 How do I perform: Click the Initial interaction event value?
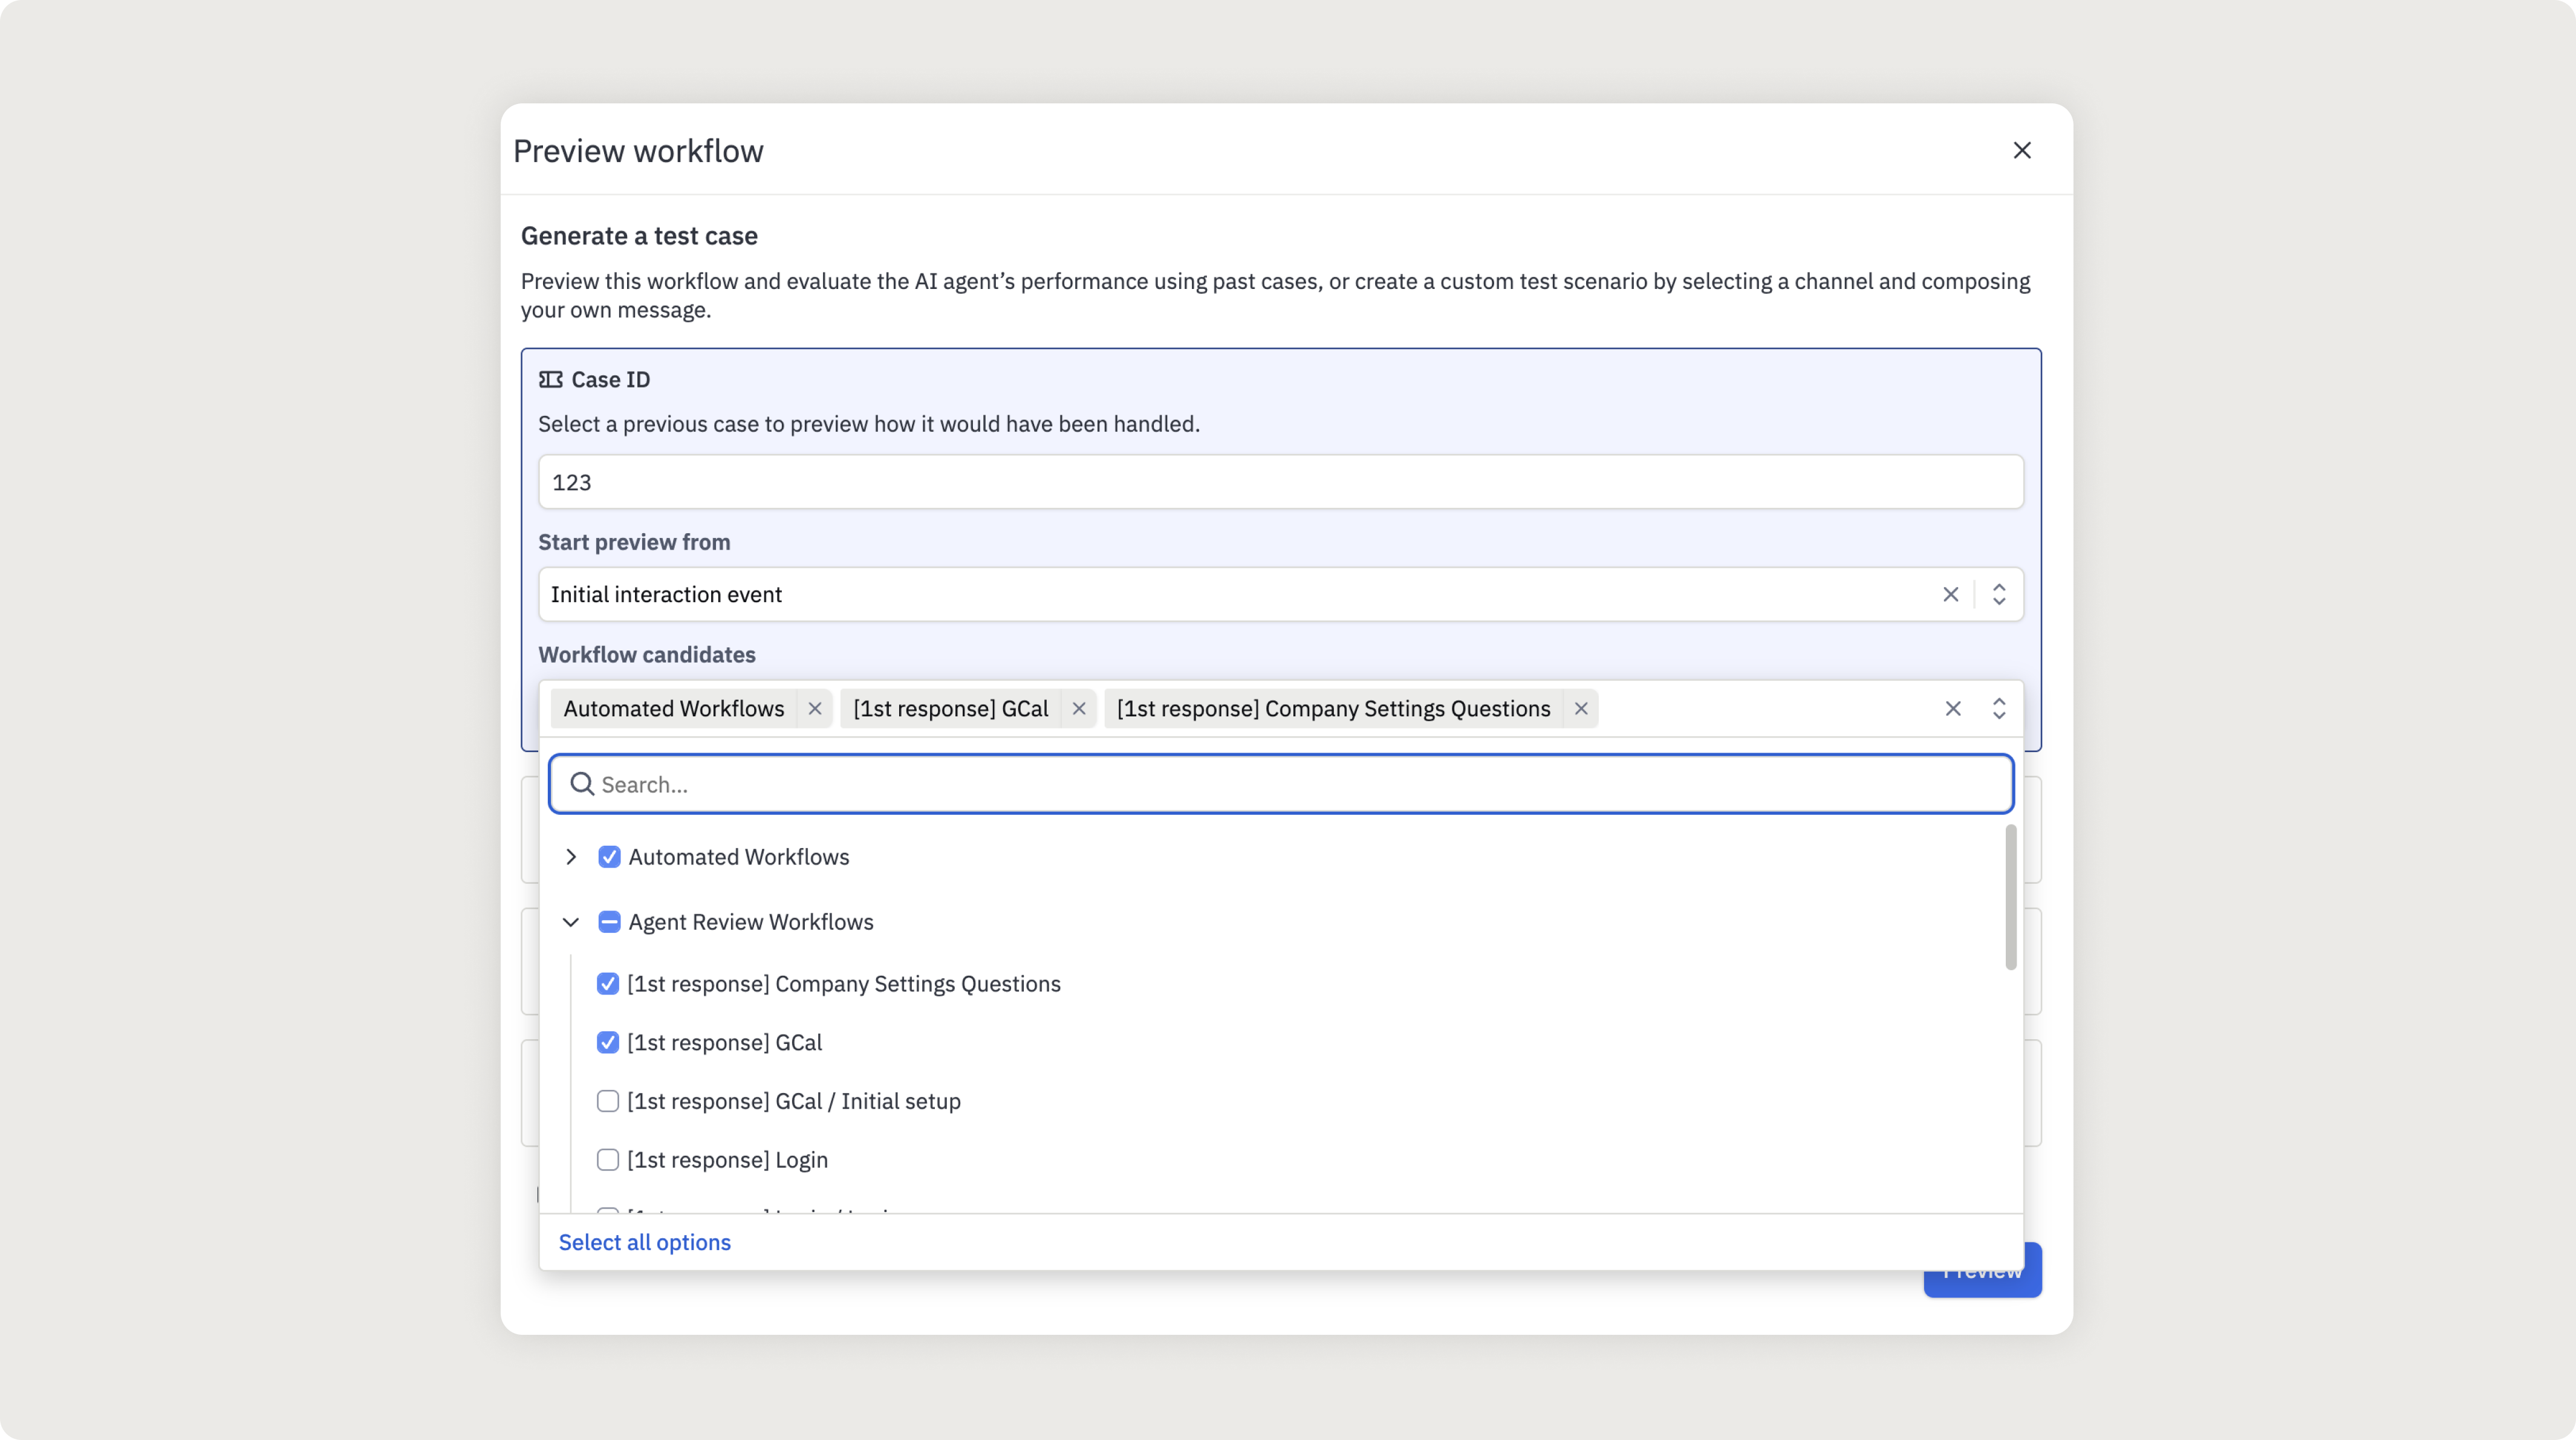[666, 594]
